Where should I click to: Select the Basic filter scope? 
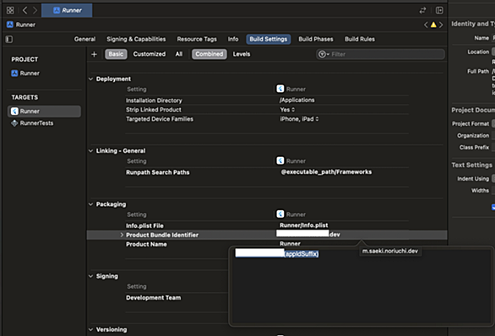coord(116,54)
